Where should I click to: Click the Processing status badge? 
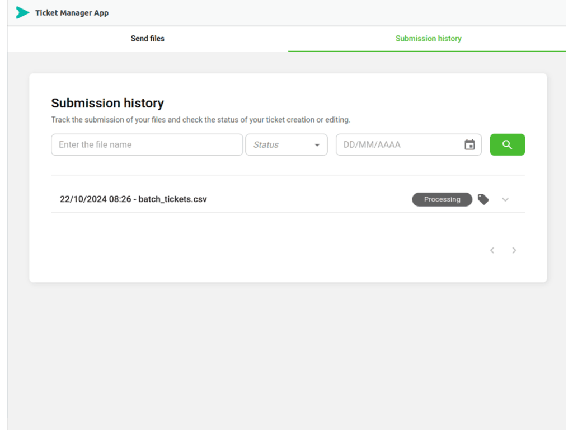click(x=442, y=199)
